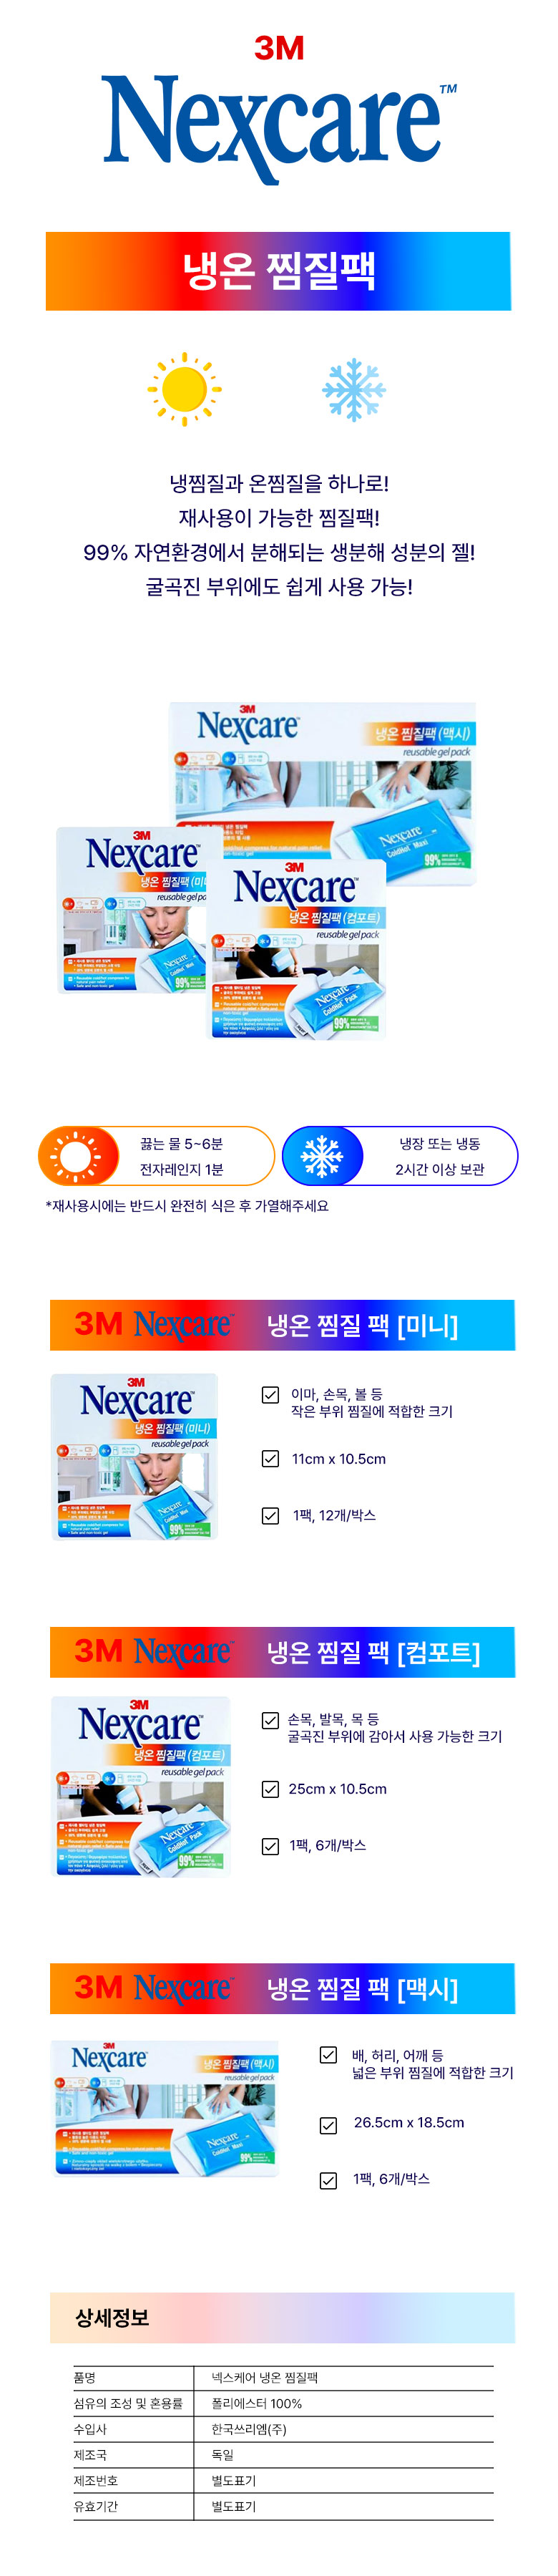Click the 냉온 찜질 팩 [미니] heading
Image resolution: width=558 pixels, height=2576 pixels.
coord(362,1325)
